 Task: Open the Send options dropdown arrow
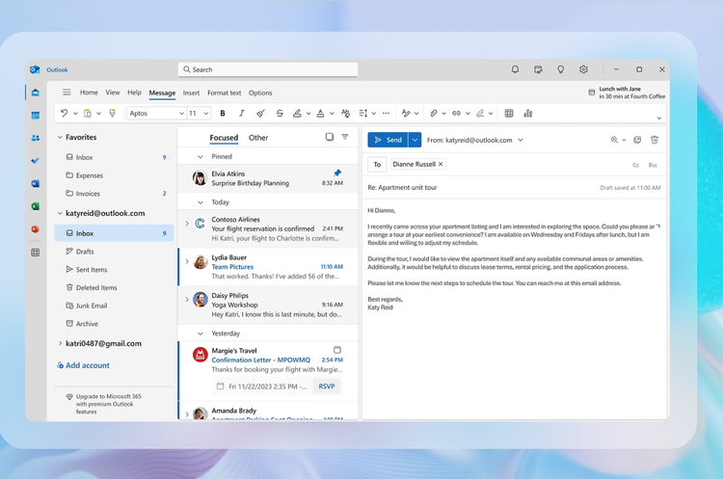[415, 140]
